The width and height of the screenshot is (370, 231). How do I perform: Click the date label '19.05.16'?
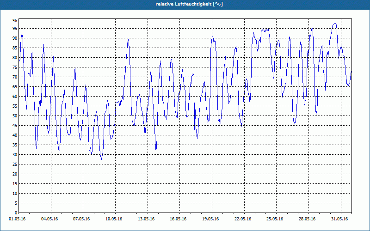[x=211, y=219]
